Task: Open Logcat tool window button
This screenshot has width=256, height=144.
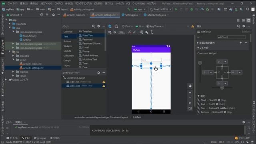Action: 40,138
